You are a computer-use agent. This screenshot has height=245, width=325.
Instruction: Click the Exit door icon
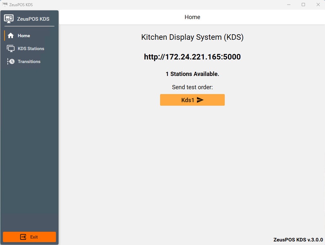(x=23, y=237)
